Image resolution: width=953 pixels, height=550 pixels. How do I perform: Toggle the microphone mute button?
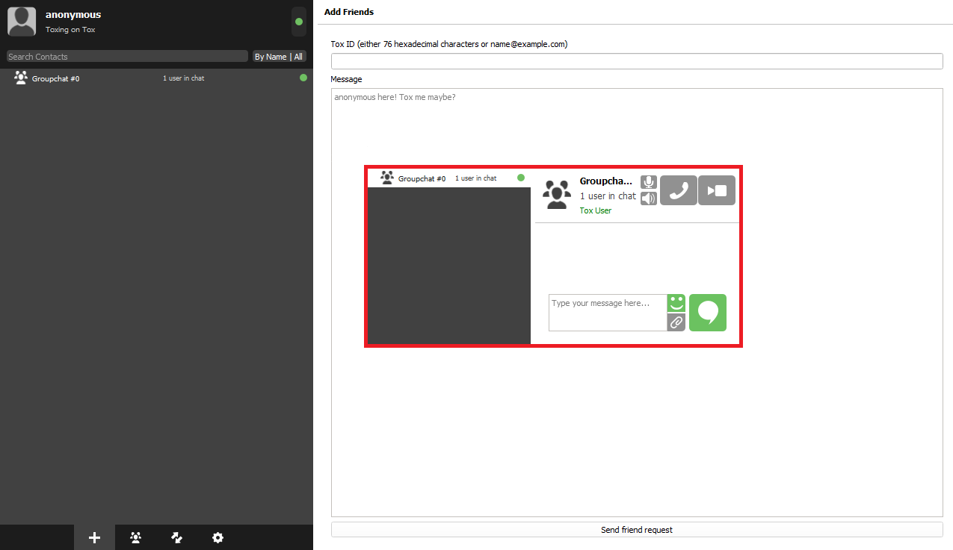(649, 182)
